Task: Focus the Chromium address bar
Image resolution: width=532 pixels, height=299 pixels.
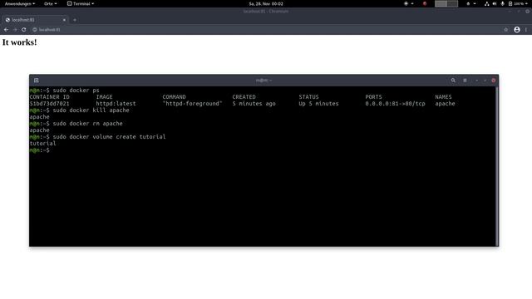Action: click(268, 30)
